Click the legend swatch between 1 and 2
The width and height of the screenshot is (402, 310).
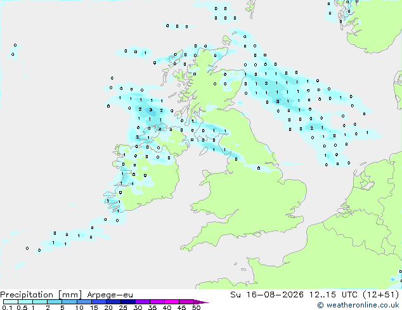(40, 302)
